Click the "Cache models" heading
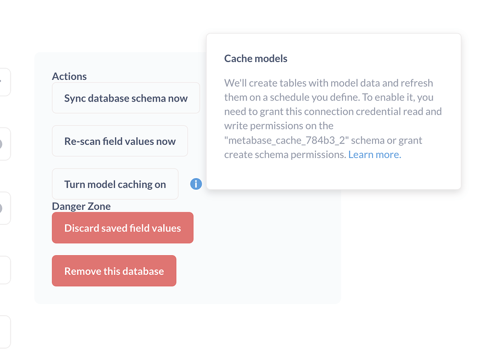 tap(256, 58)
